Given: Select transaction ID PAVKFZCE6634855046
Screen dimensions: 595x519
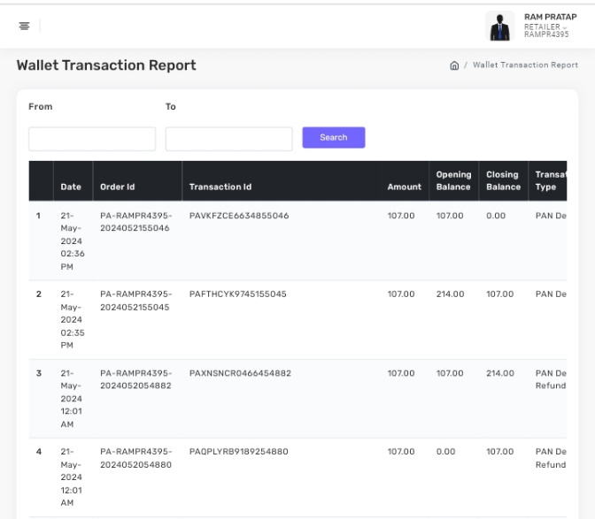Looking at the screenshot, I should point(239,215).
